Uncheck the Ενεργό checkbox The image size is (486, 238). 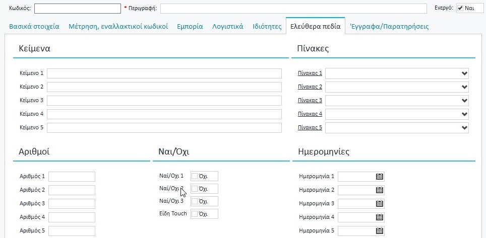(x=460, y=9)
